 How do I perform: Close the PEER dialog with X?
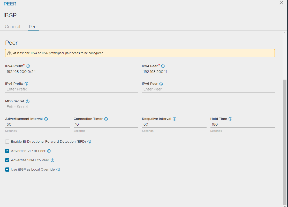pyautogui.click(x=281, y=3)
